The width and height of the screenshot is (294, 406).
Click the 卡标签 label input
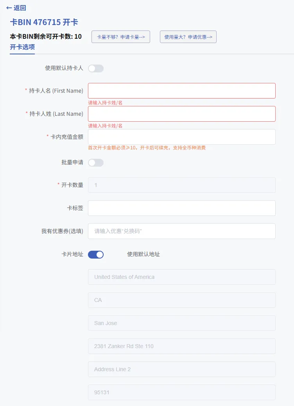point(181,208)
